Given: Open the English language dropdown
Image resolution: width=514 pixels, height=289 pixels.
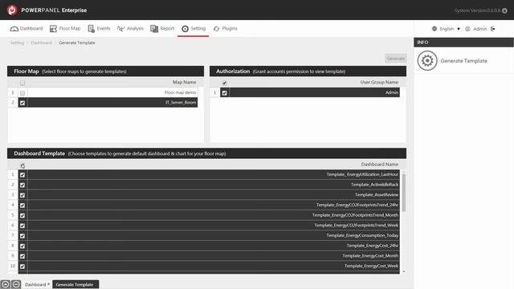Looking at the screenshot, I should 450,29.
